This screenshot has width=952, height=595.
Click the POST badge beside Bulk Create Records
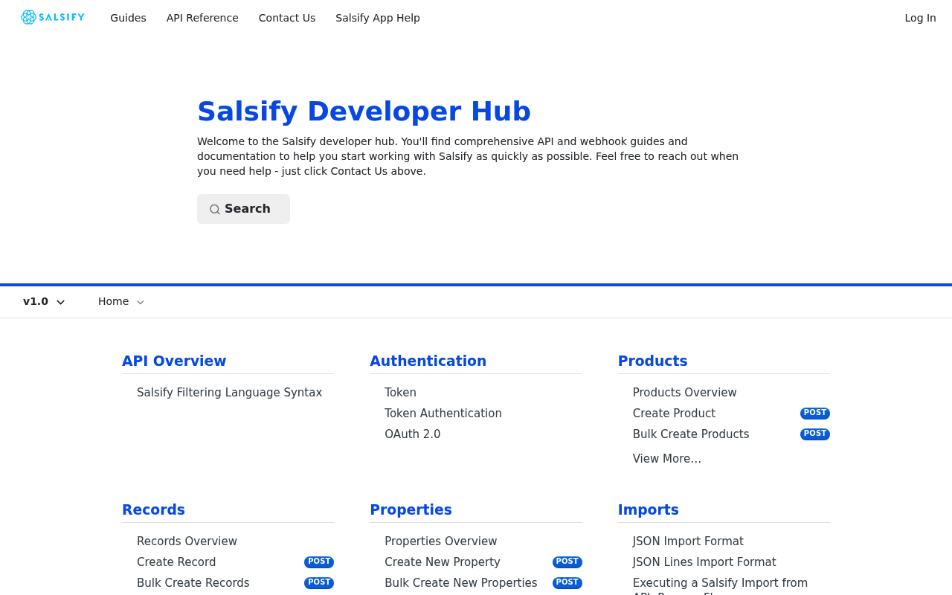pos(319,583)
